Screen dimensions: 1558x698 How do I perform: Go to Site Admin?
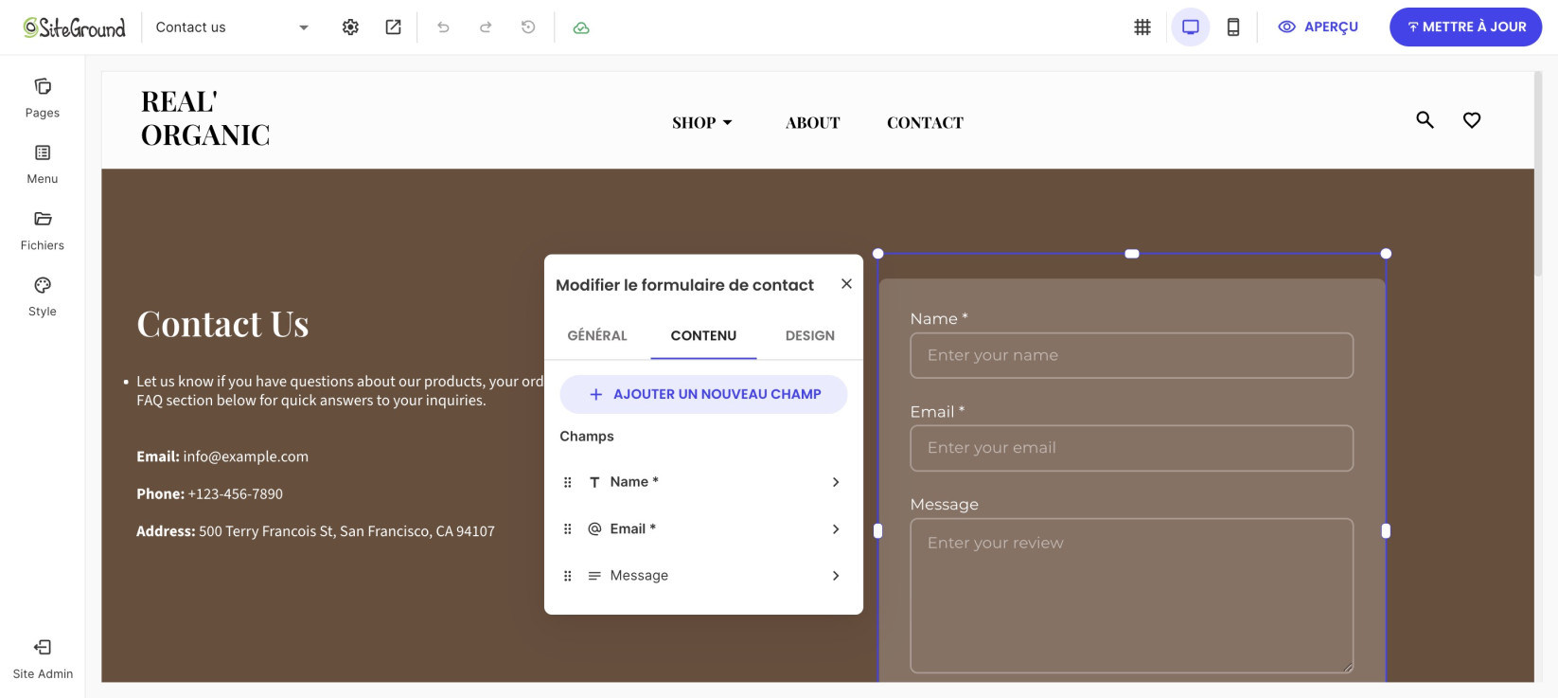coord(43,659)
